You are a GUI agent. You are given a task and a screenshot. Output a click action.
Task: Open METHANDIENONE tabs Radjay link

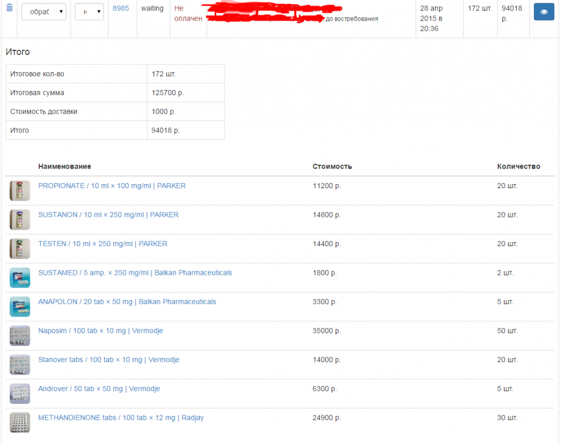(121, 418)
